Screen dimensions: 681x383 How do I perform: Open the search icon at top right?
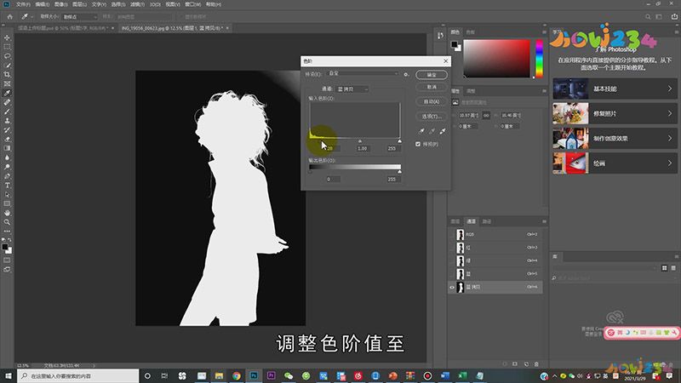coord(648,16)
